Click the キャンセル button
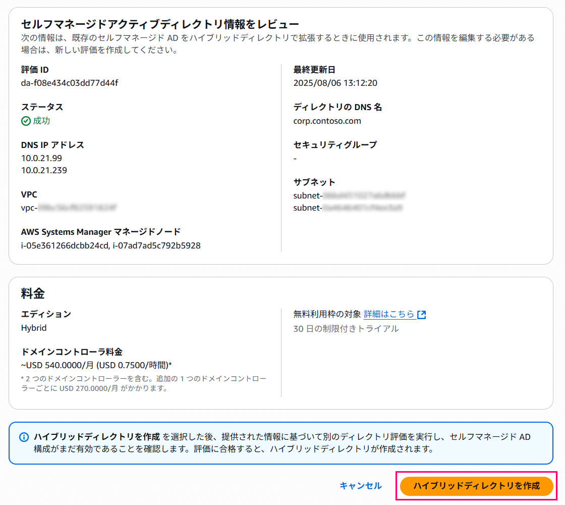565x505 pixels. 361,486
